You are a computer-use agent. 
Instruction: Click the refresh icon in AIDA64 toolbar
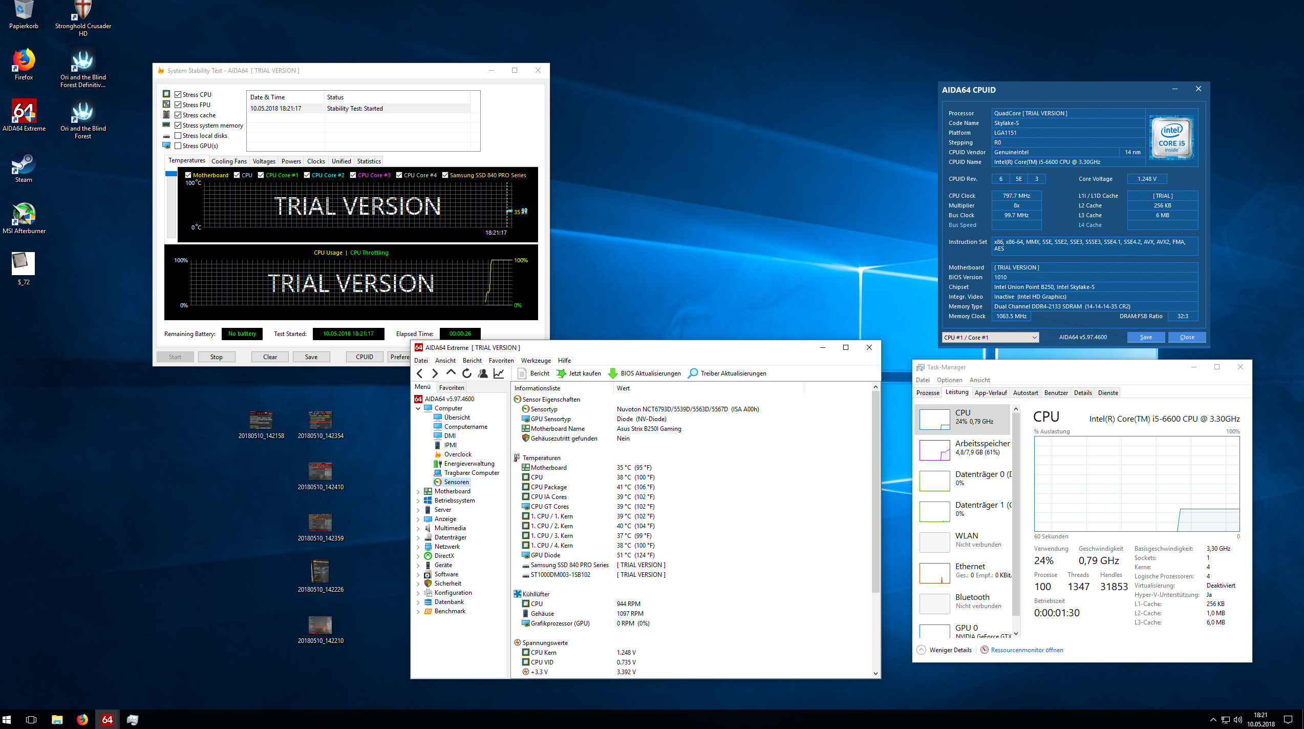pos(466,373)
